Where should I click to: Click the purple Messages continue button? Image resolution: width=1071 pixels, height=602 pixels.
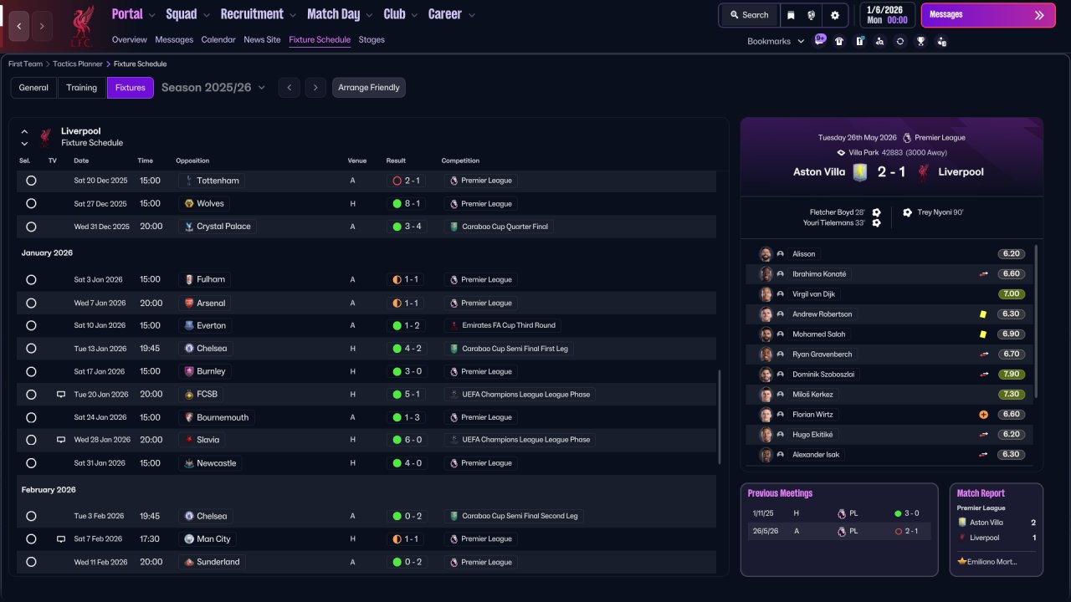pyautogui.click(x=987, y=15)
